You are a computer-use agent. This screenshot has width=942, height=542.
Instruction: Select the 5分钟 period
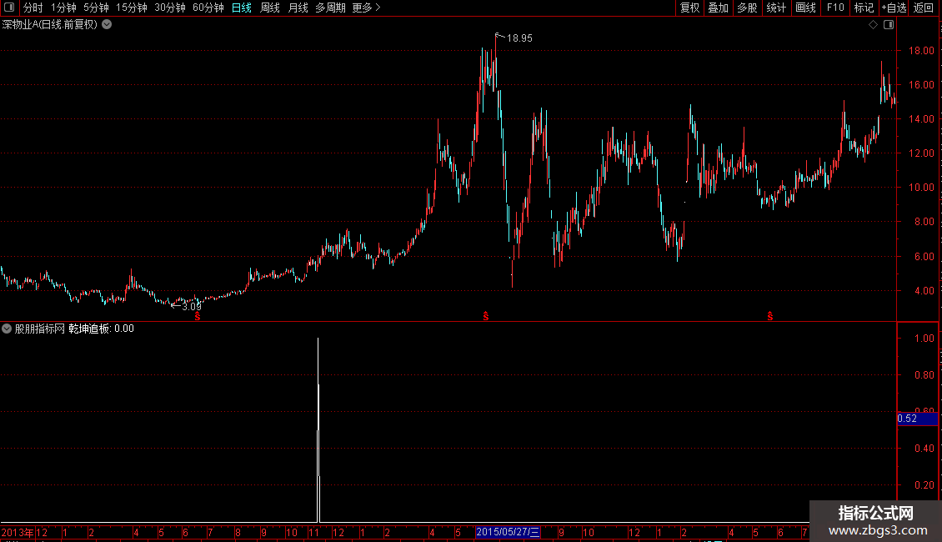point(96,8)
